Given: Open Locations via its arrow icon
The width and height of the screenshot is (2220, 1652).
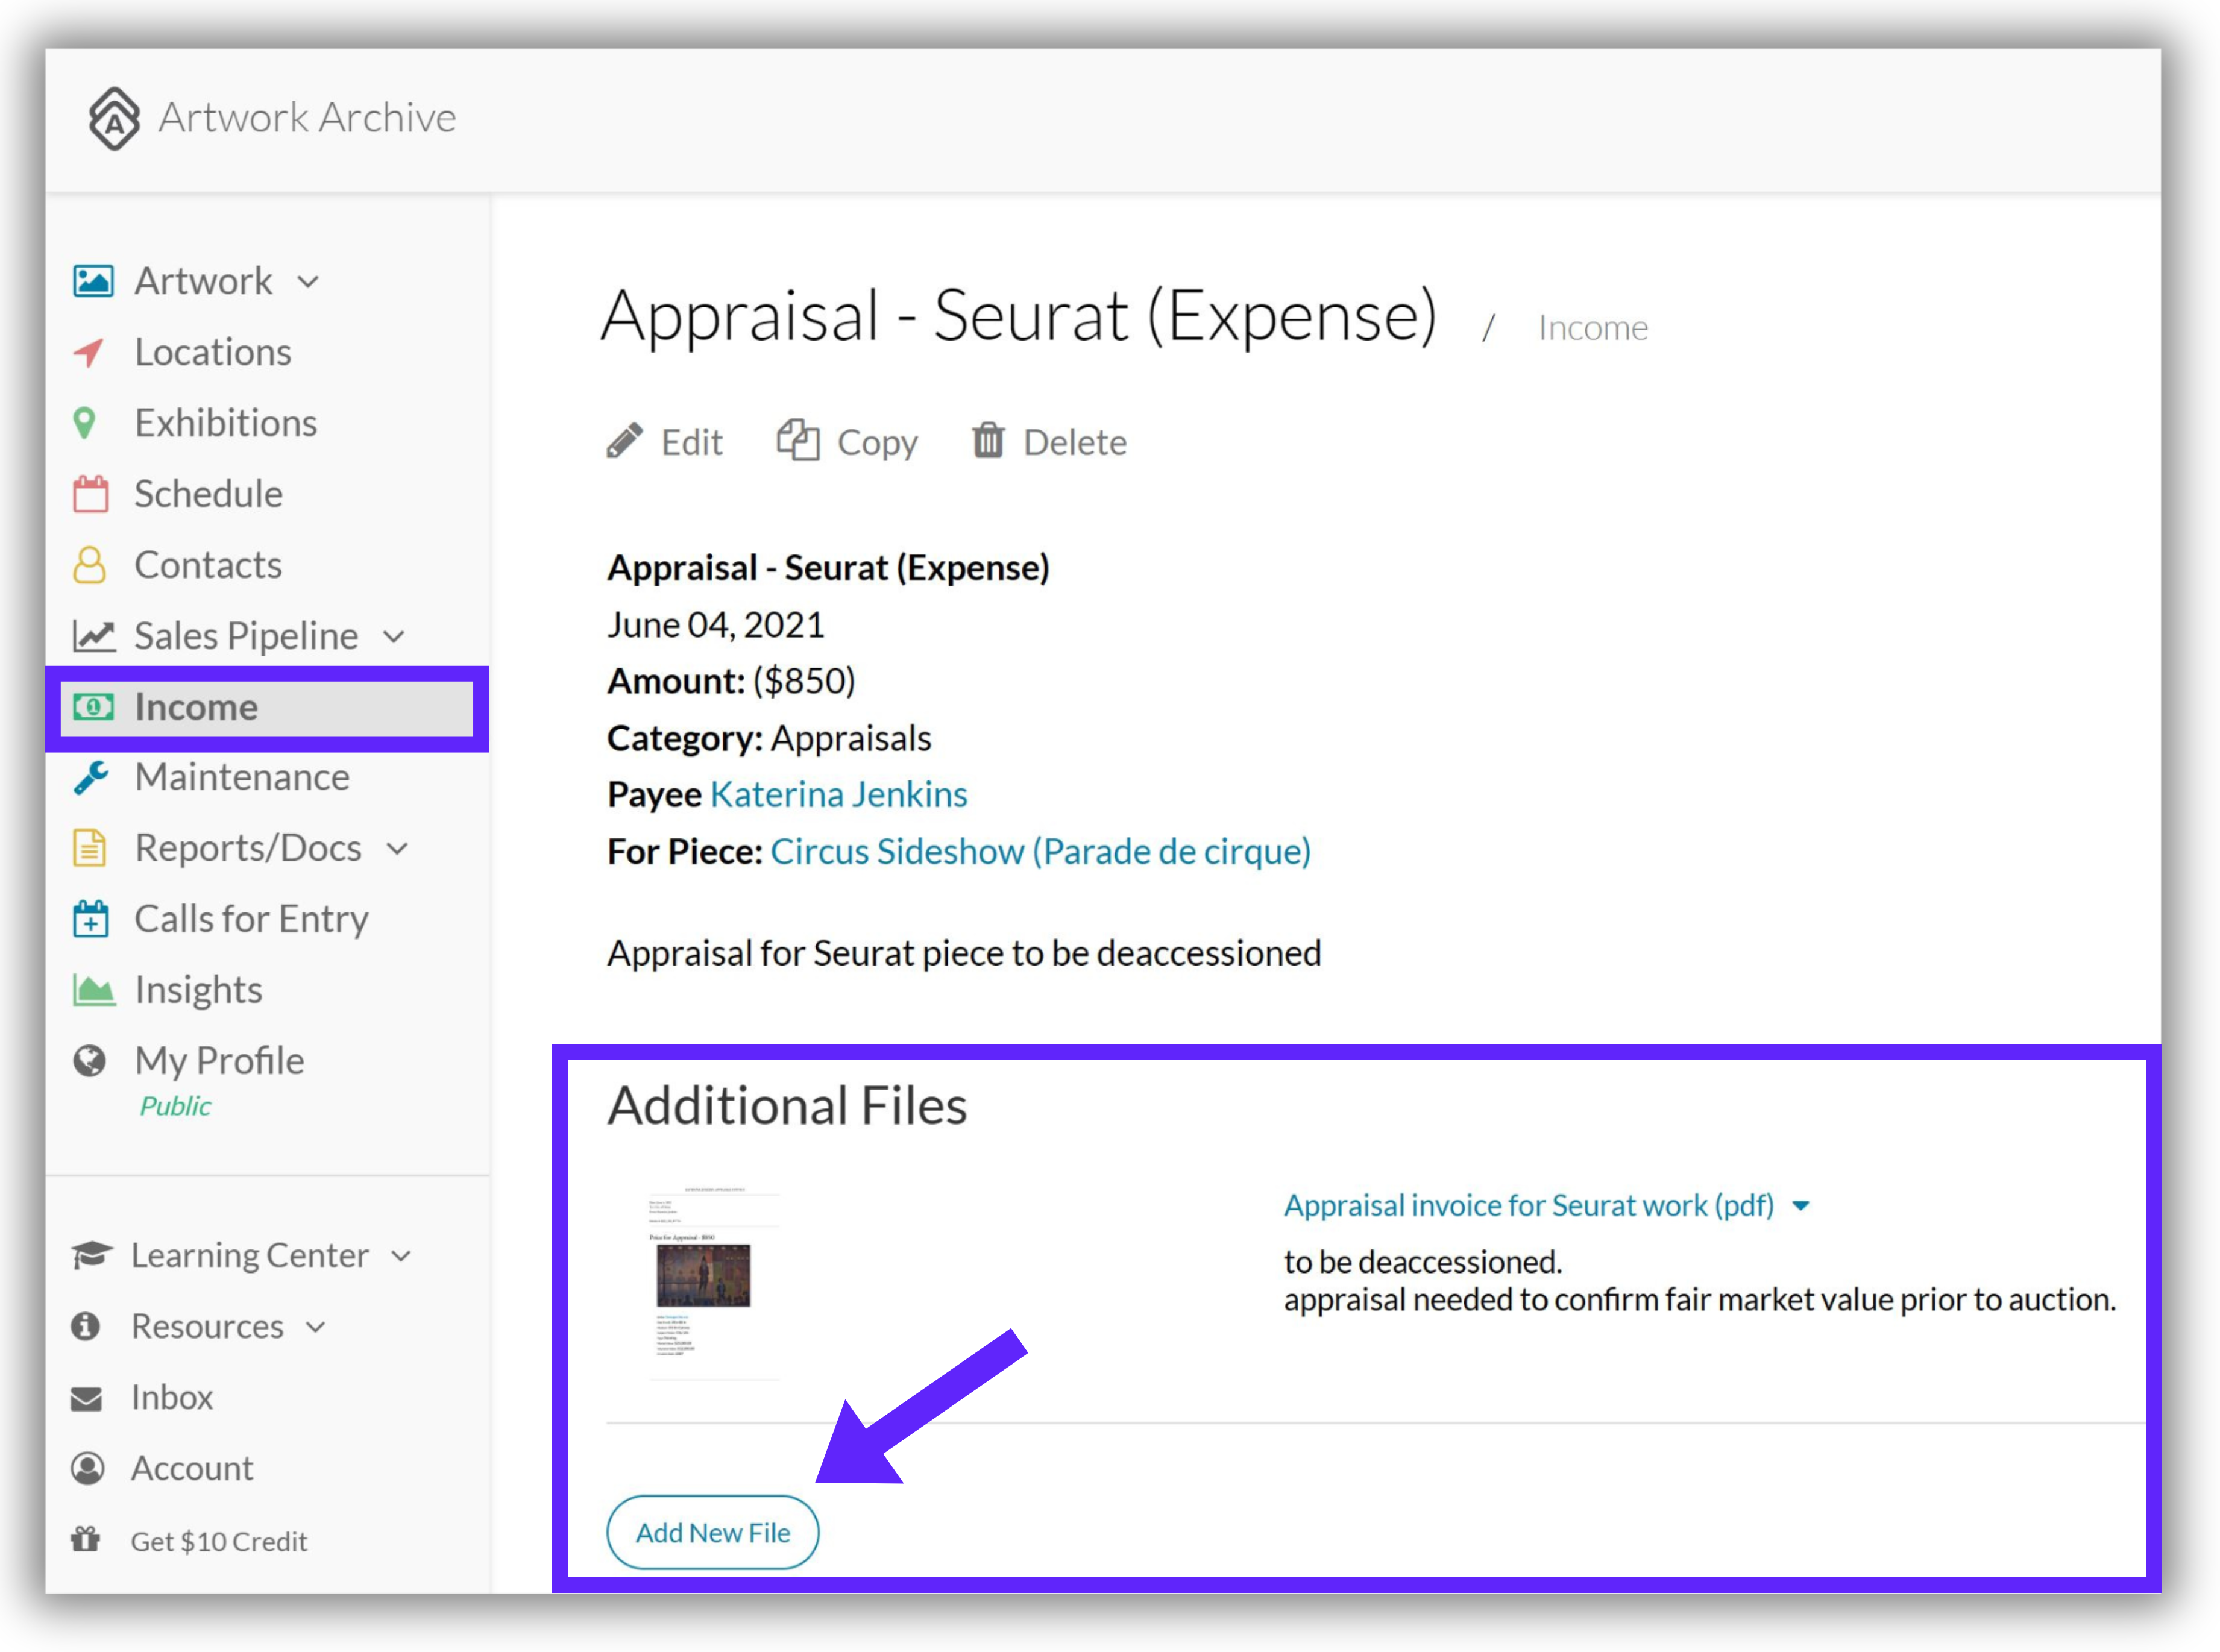Looking at the screenshot, I should point(89,352).
